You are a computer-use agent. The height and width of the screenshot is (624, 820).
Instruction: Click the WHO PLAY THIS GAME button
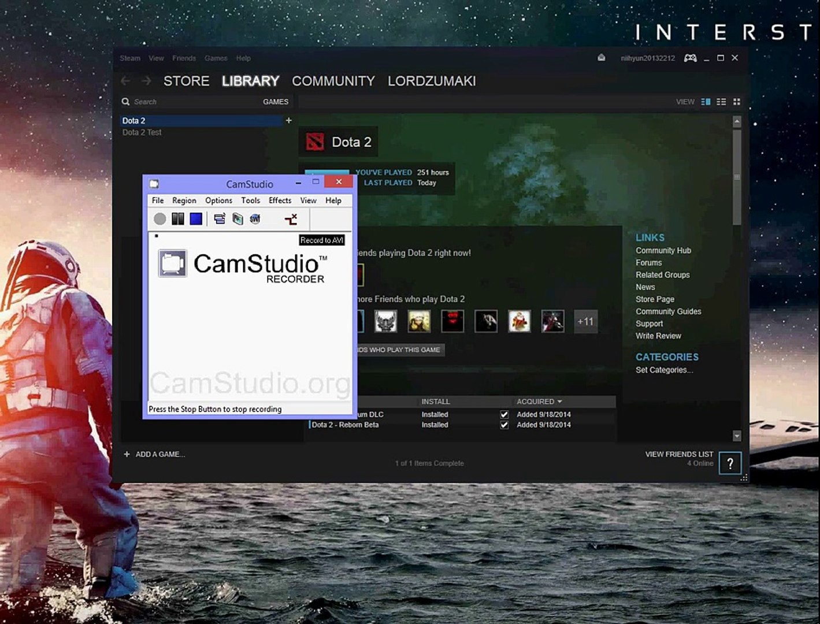(400, 350)
